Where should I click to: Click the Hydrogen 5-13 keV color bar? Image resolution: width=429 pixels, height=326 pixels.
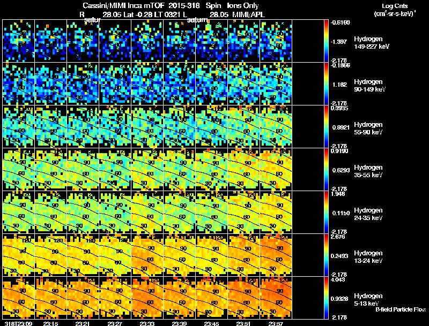click(326, 298)
